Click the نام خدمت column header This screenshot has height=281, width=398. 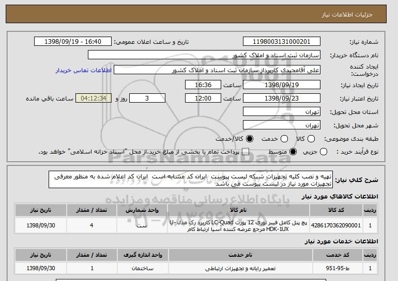coord(240,255)
